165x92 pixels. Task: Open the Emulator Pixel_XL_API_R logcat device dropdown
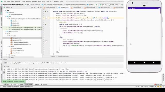[15, 63]
